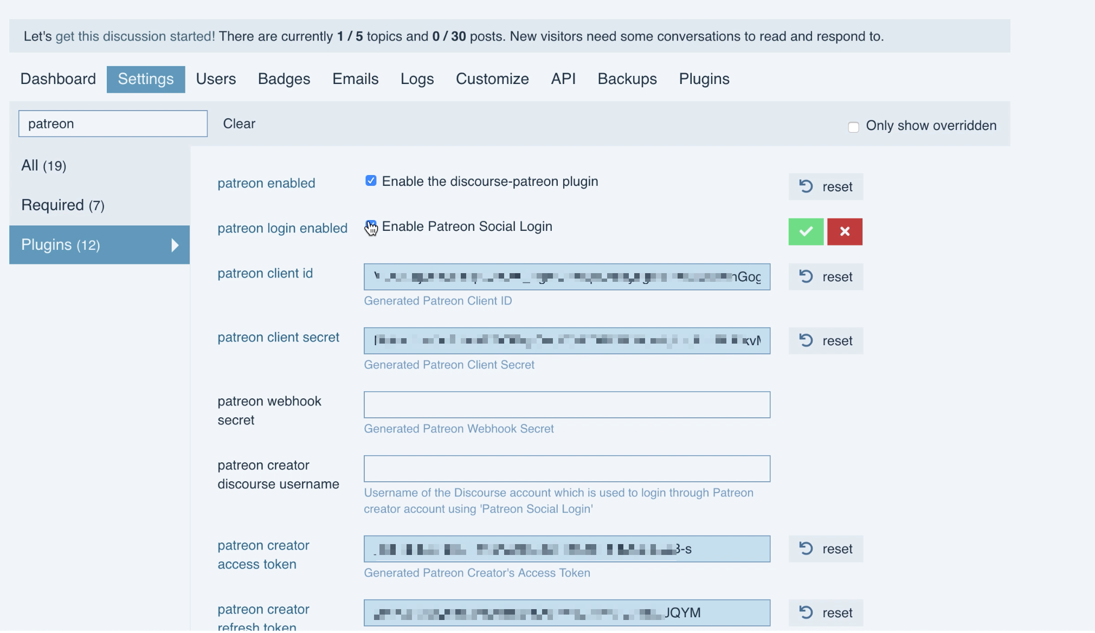Screen dimensions: 1095x633
Task: Reset the patreon client secret setting
Action: (x=826, y=341)
